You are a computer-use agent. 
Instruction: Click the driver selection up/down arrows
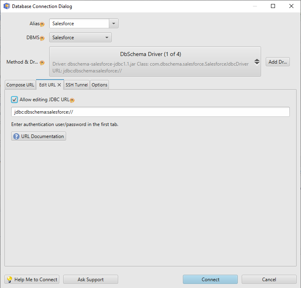coord(257,62)
